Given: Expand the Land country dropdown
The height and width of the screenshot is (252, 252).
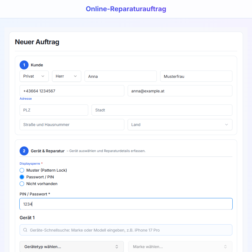Looking at the screenshot, I should point(180,125).
